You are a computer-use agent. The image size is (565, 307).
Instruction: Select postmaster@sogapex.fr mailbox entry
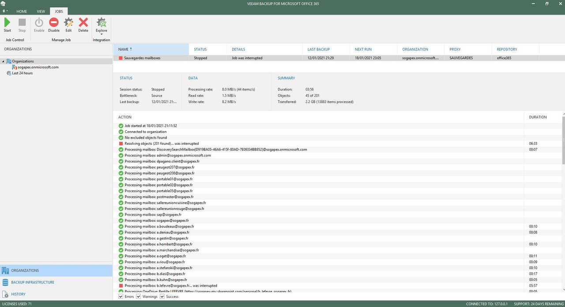coord(159,197)
